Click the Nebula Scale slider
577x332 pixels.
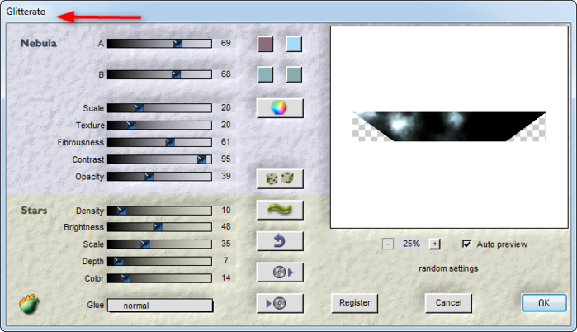click(x=159, y=108)
